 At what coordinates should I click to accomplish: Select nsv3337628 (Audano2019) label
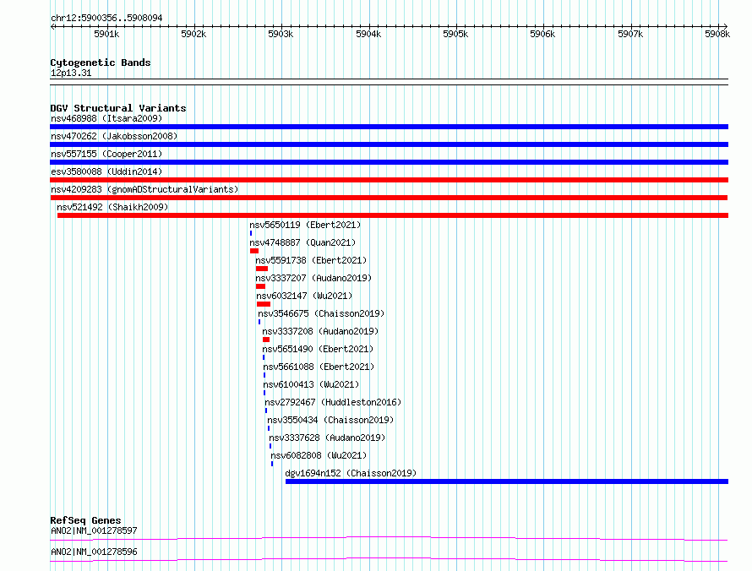327,438
